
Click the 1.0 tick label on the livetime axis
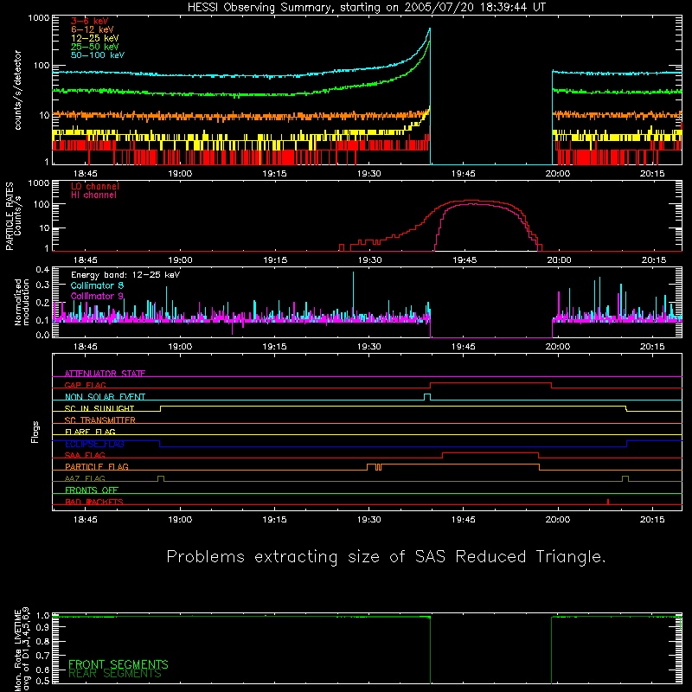tap(42, 615)
